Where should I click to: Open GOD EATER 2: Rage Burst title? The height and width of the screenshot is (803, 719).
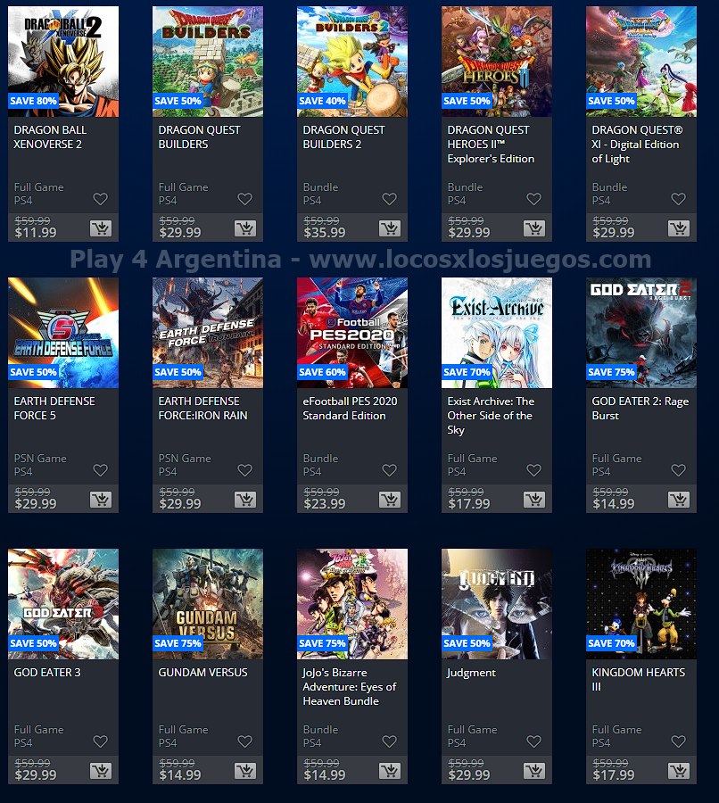[640, 408]
